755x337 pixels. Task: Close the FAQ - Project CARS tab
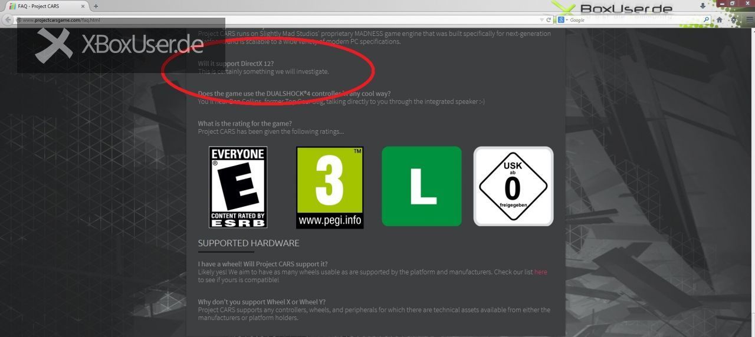pyautogui.click(x=83, y=6)
